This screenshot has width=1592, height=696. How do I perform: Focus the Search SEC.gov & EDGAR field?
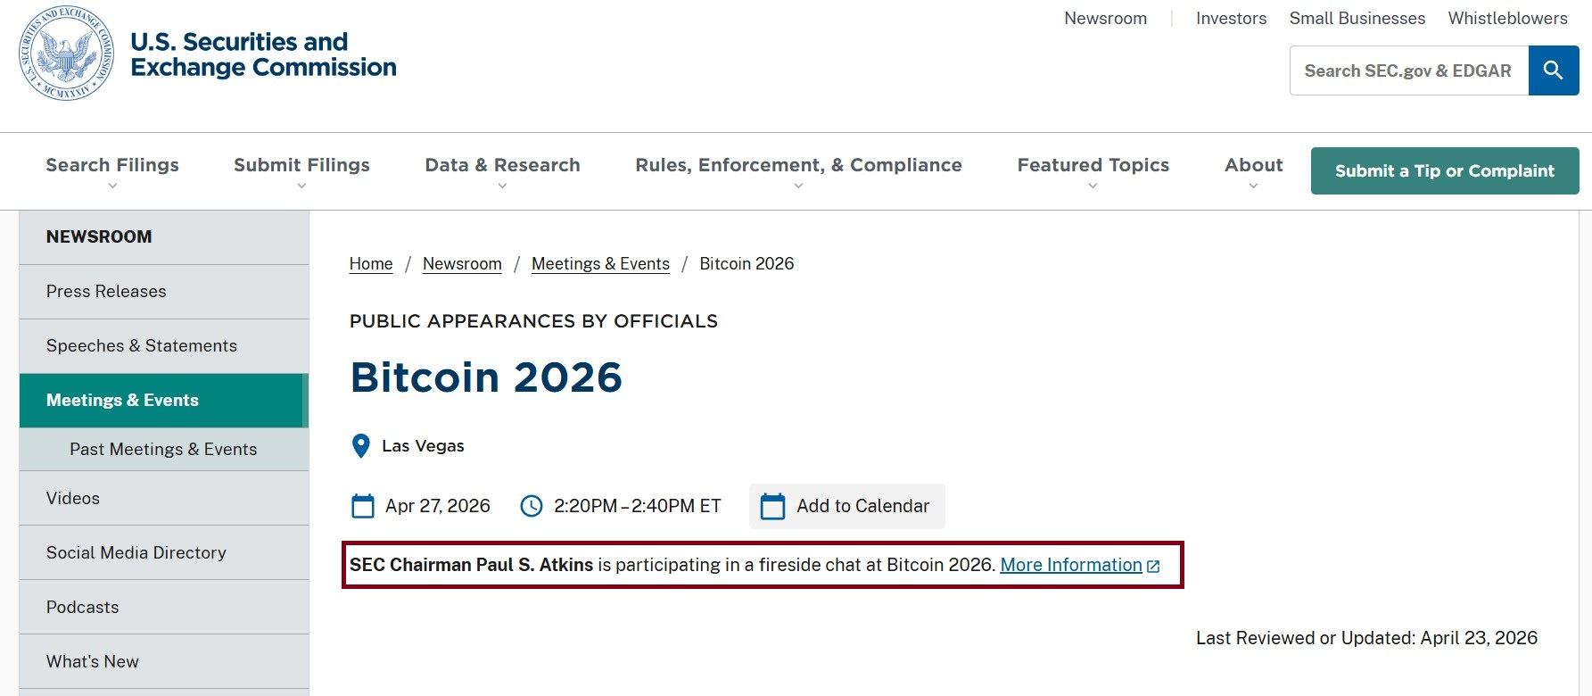pyautogui.click(x=1408, y=70)
